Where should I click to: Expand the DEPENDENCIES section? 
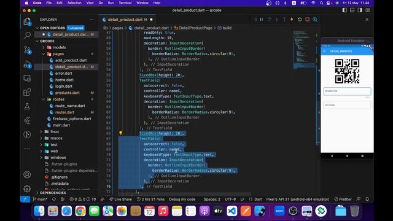click(x=53, y=193)
